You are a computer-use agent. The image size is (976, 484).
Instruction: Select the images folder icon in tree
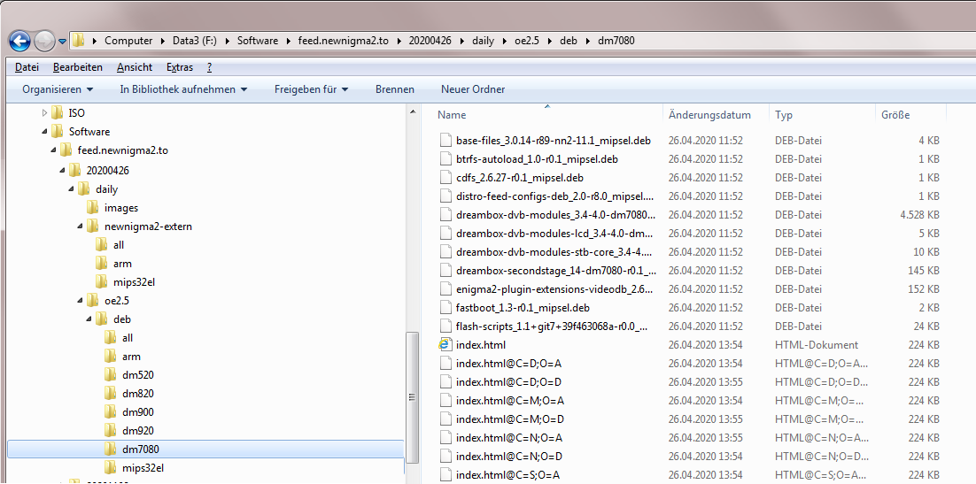pyautogui.click(x=93, y=208)
